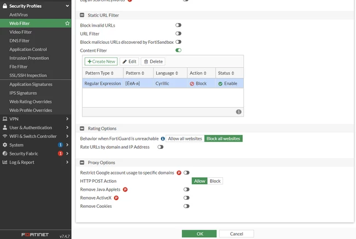
Task: Click the info icon beside FortiGuard unreachable behavior
Action: (x=163, y=138)
